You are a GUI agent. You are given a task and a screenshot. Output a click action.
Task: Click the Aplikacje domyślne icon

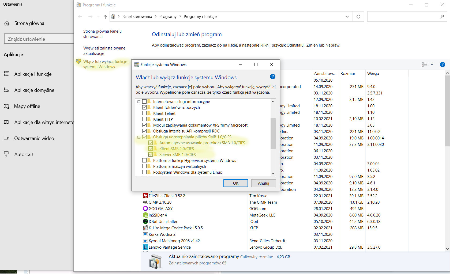[x=6, y=90]
